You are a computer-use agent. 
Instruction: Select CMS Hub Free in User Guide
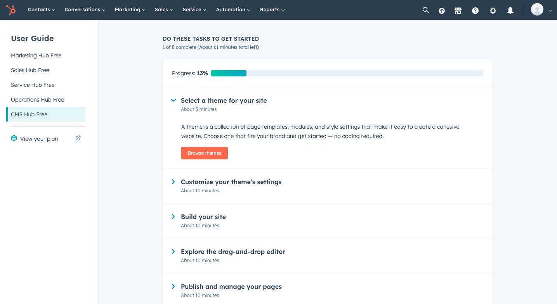46,114
